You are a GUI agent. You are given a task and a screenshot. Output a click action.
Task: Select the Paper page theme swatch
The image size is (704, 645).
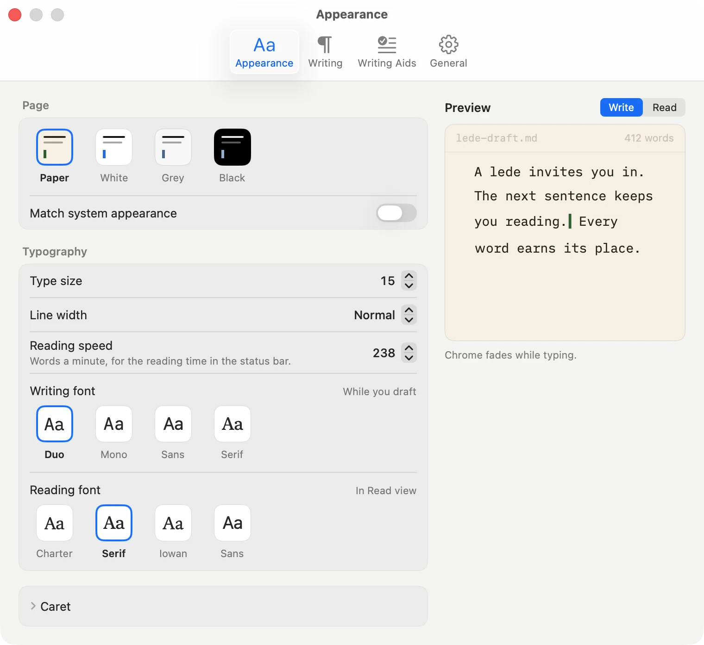point(55,147)
